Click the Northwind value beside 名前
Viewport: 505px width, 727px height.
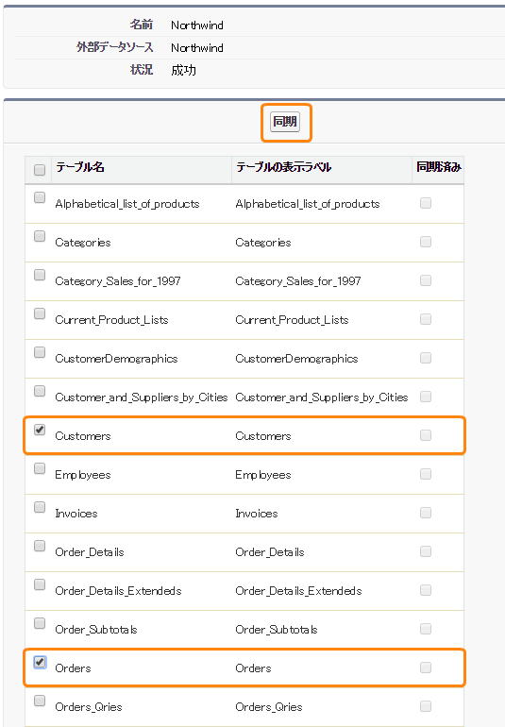pyautogui.click(x=197, y=25)
